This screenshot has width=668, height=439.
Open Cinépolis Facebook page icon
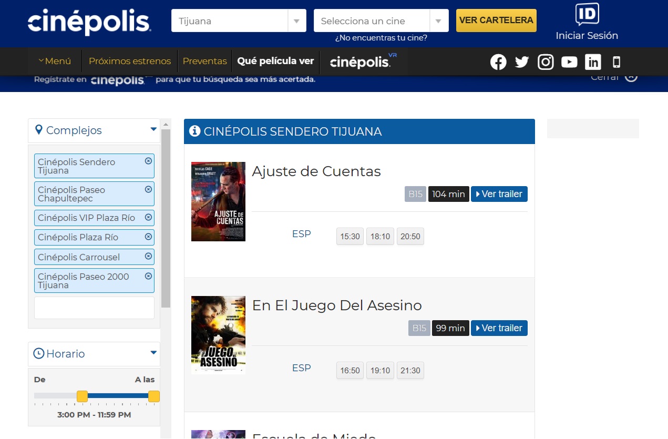(x=498, y=62)
